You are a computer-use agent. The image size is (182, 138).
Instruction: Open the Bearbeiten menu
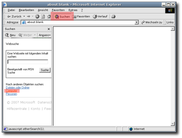pyautogui.click(x=26, y=10)
